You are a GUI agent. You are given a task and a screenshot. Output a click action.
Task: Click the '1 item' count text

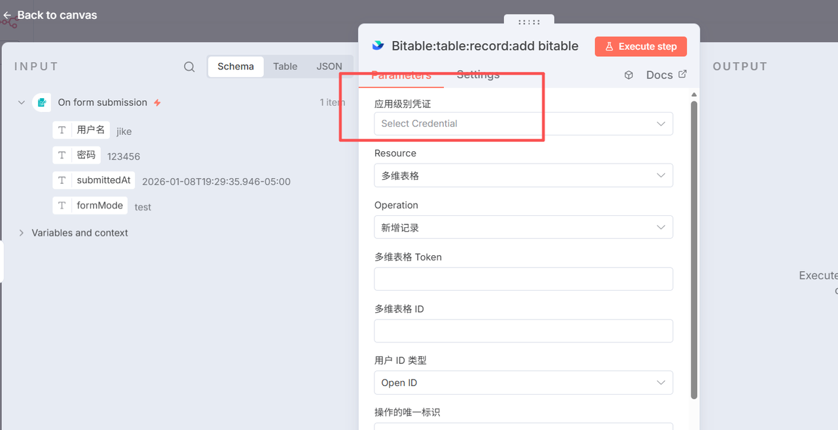333,103
